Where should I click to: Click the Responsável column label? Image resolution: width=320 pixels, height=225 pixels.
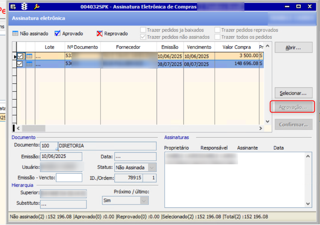pyautogui.click(x=214, y=148)
